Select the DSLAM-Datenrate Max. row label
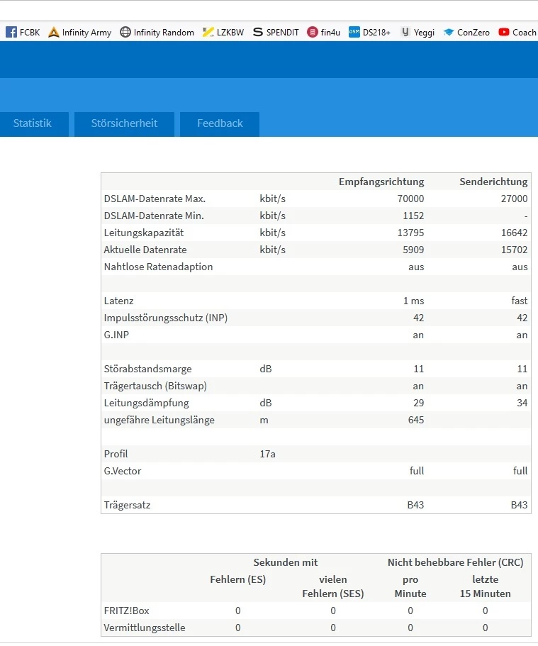Screen dimensions: 538x646 click(155, 199)
